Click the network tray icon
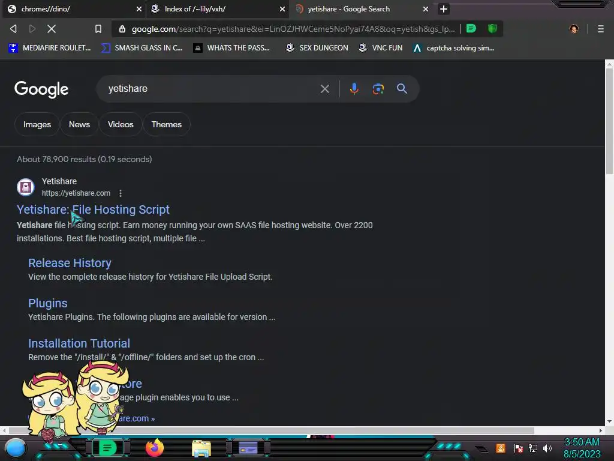 (x=533, y=448)
